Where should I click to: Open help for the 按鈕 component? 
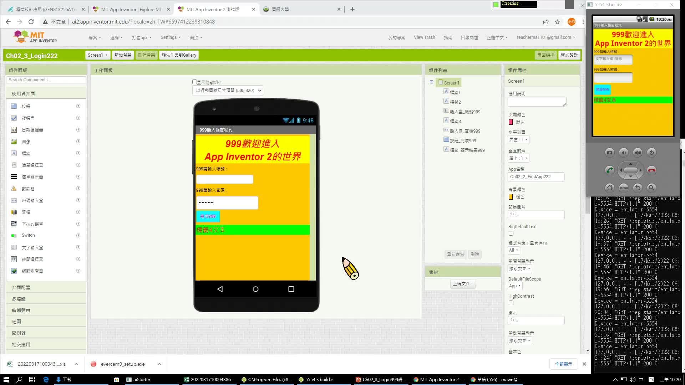pos(78,106)
